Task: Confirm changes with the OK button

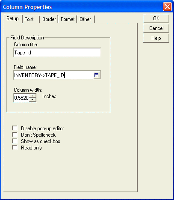Action: click(x=156, y=18)
